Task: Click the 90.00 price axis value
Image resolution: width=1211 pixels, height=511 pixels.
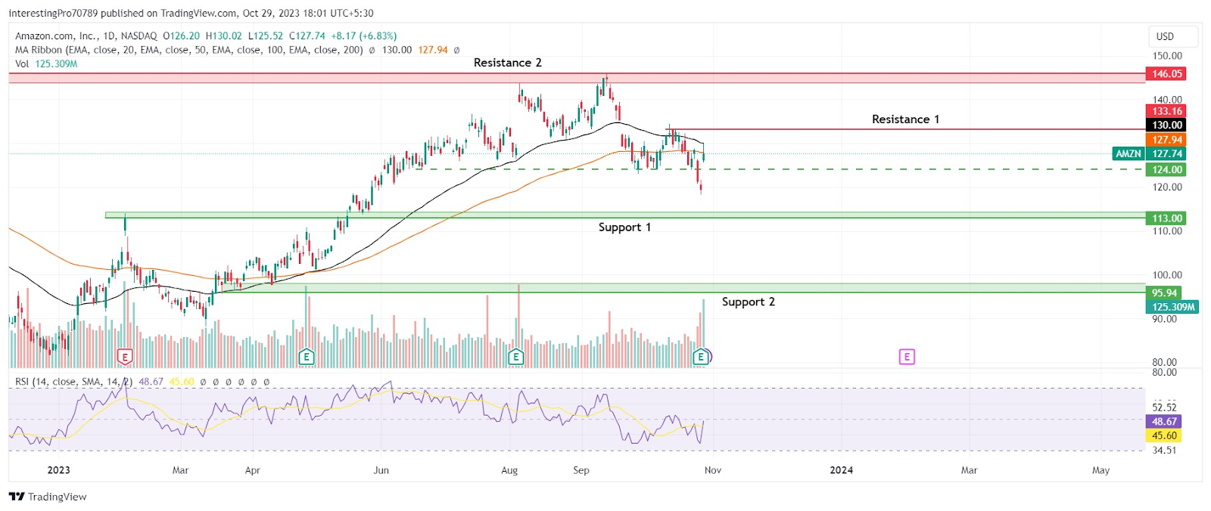Action: click(x=1165, y=319)
